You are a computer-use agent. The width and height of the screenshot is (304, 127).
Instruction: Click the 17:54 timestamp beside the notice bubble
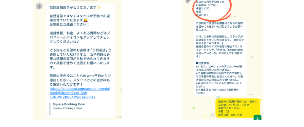251,95
